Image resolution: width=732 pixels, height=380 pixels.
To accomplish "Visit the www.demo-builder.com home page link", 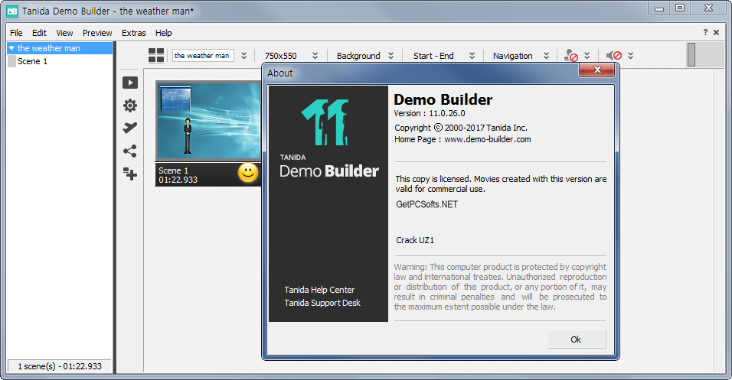I will pyautogui.click(x=488, y=139).
